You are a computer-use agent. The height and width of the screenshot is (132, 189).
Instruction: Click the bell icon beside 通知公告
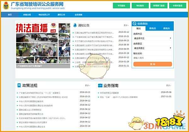coord(75,25)
